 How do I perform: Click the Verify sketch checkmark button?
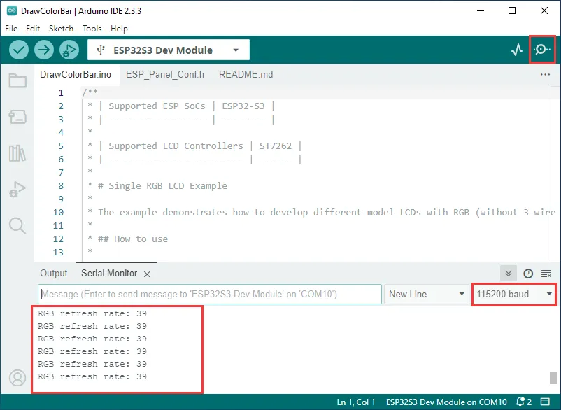19,50
